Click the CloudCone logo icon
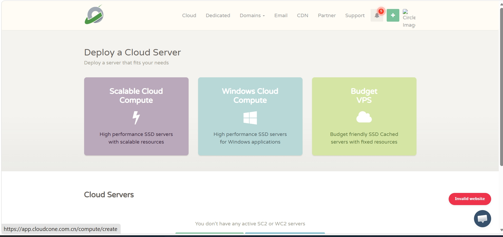The image size is (503, 237). tap(94, 15)
